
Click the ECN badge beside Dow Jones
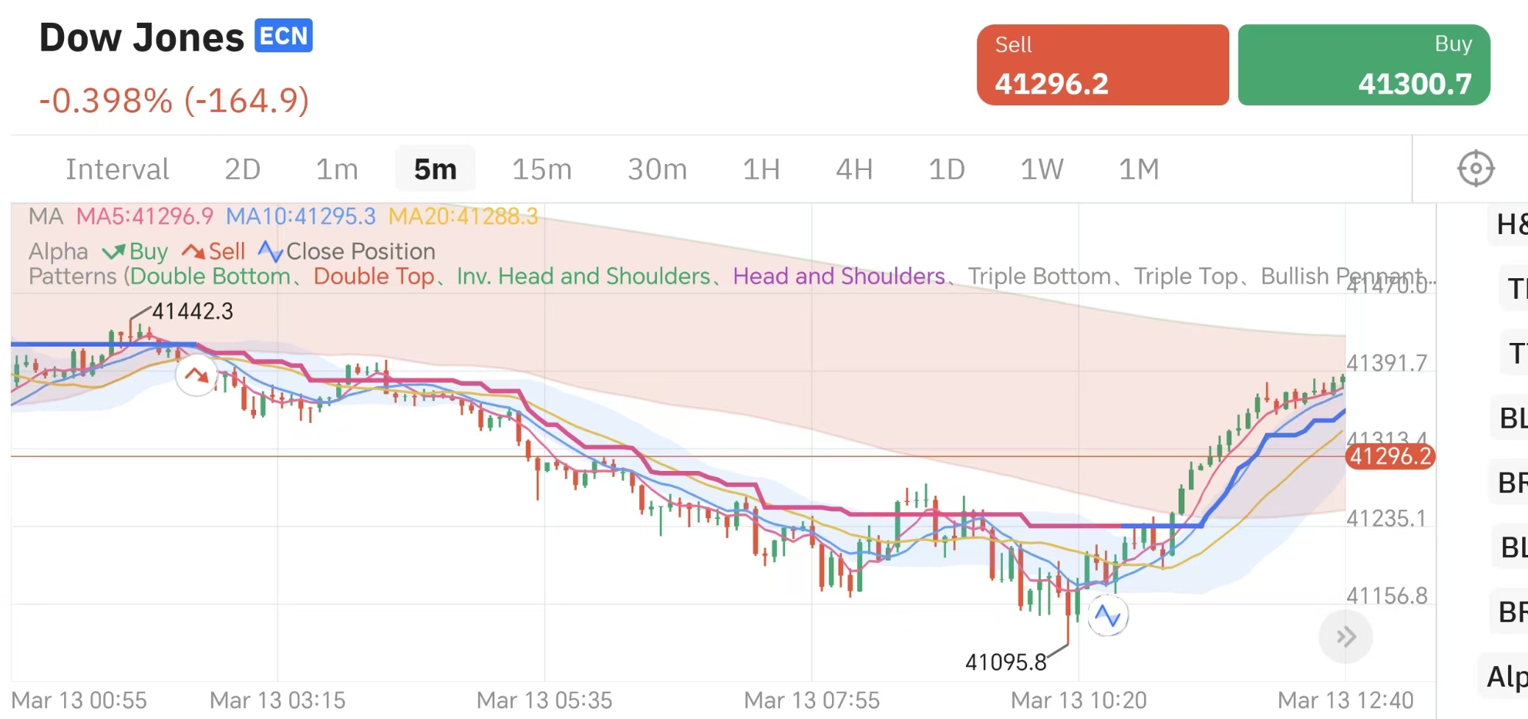pos(283,36)
